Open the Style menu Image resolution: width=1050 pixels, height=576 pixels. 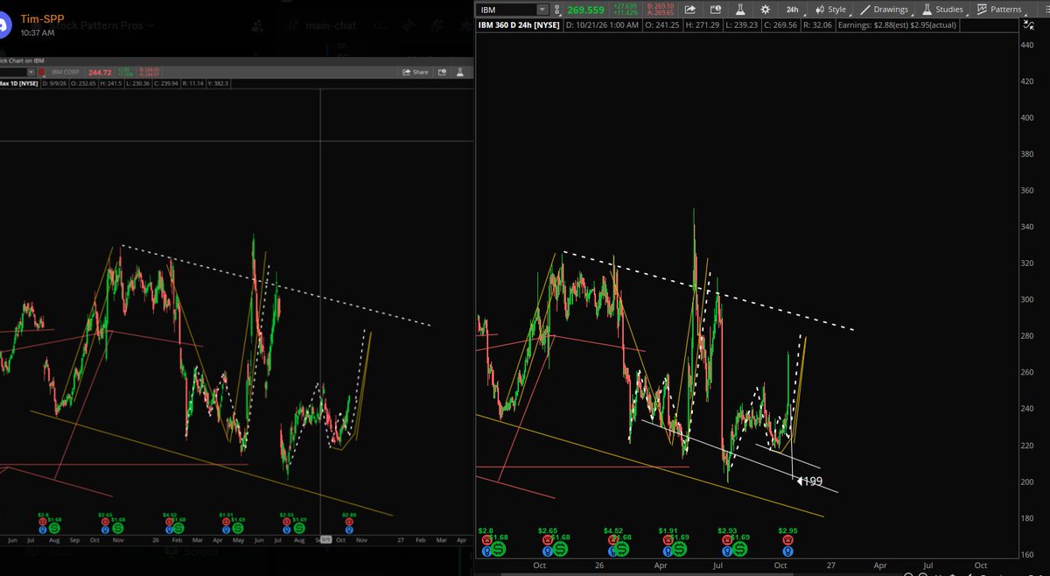point(833,10)
